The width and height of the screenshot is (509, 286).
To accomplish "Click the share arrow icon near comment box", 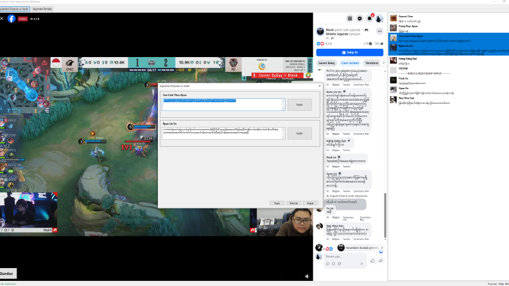I will click(381, 261).
